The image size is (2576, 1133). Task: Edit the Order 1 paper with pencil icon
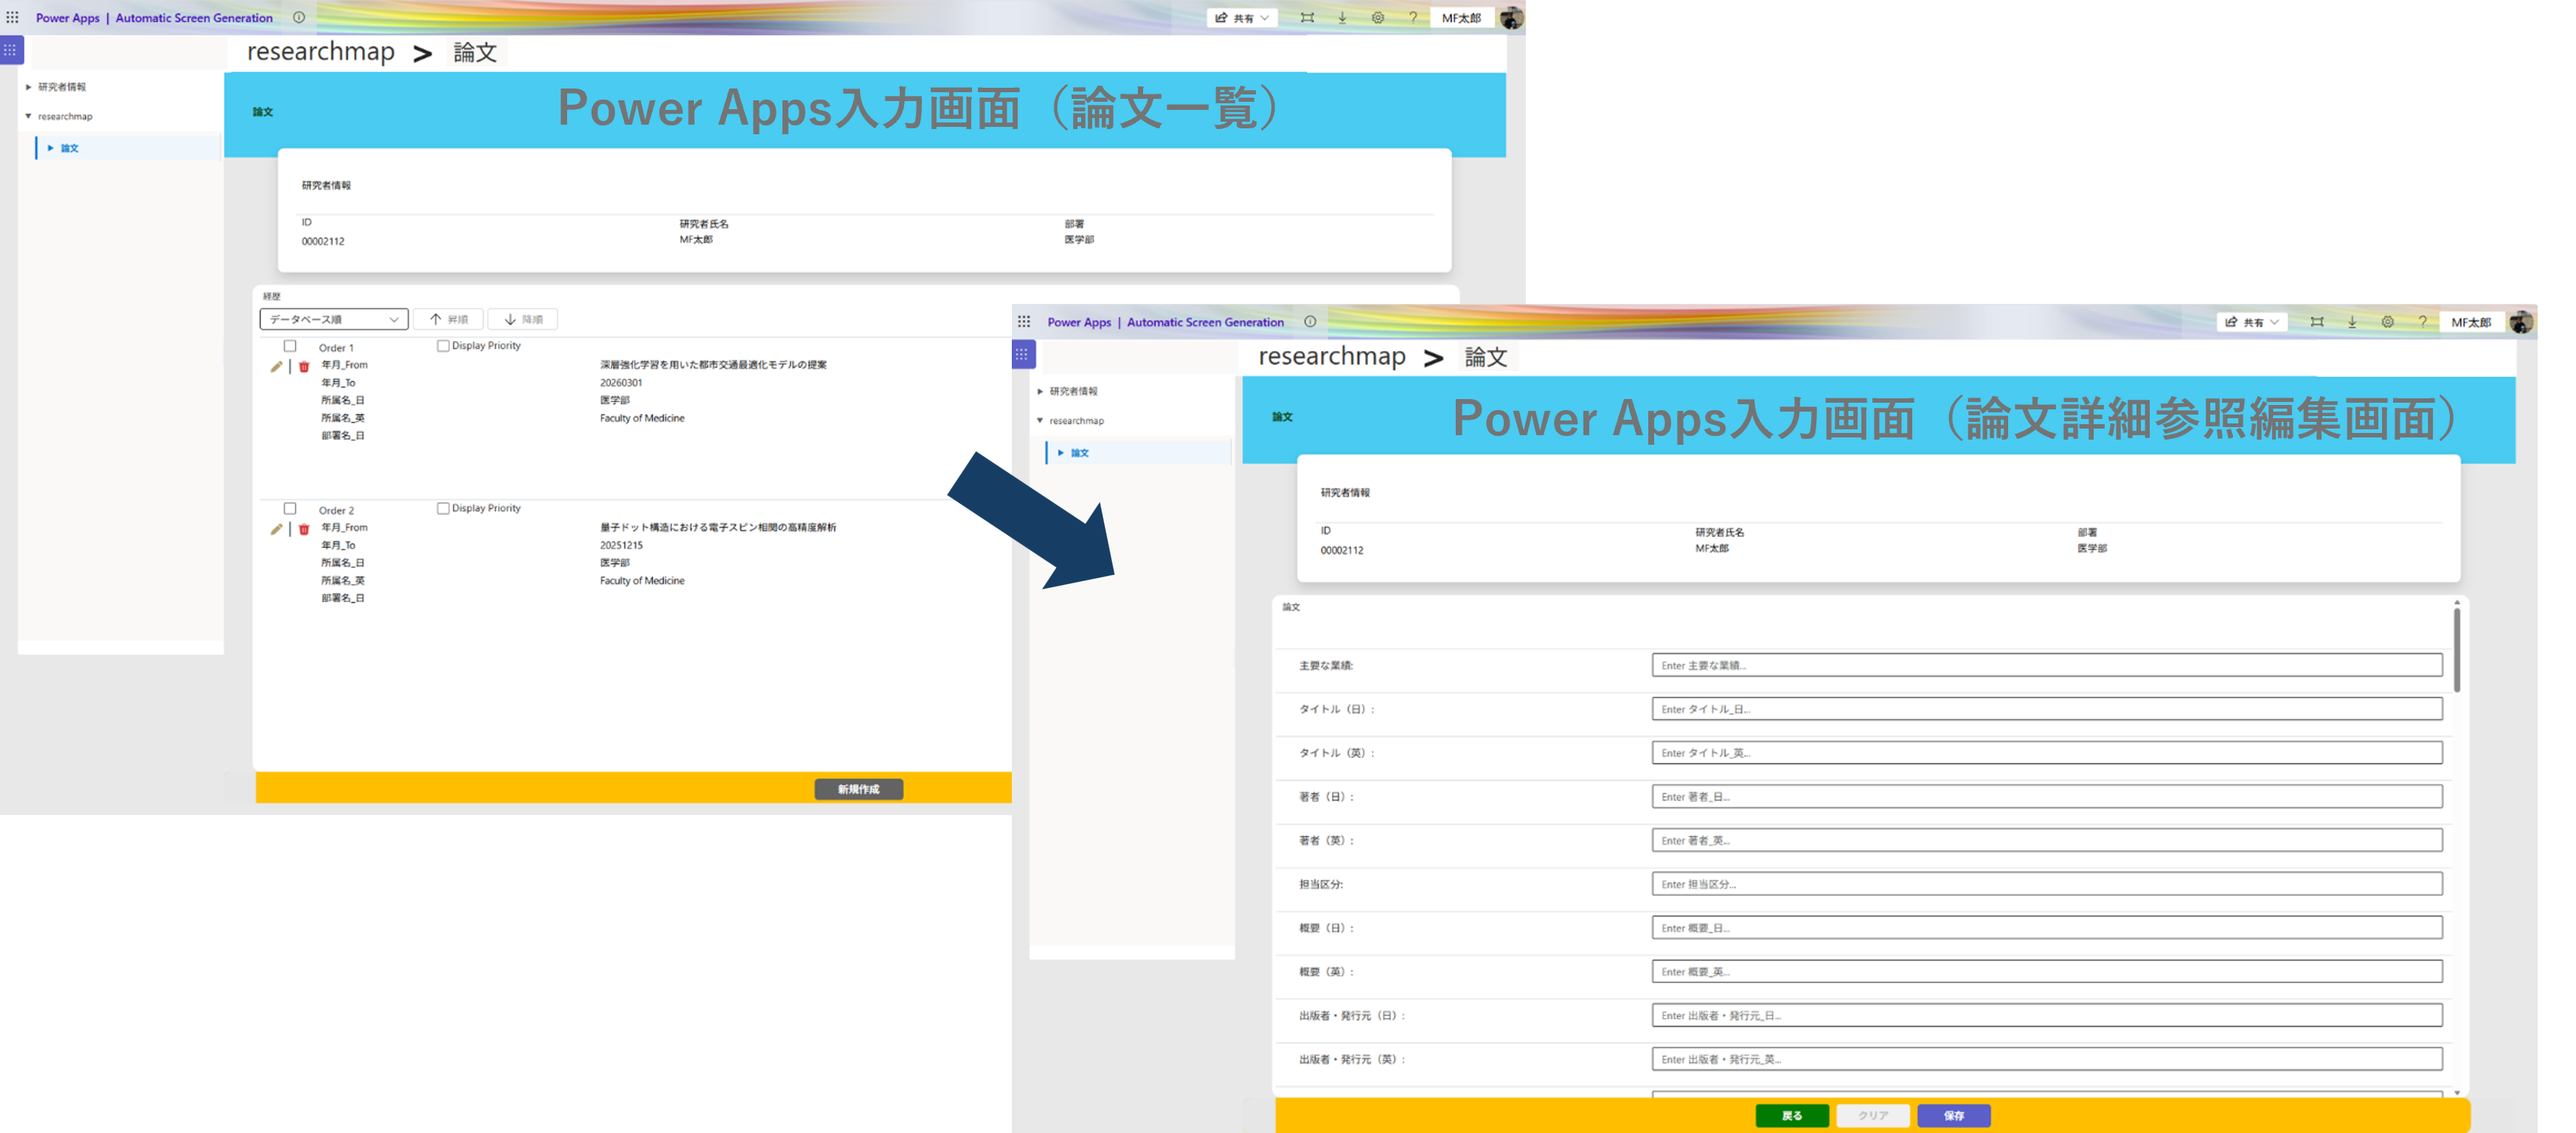coord(276,367)
